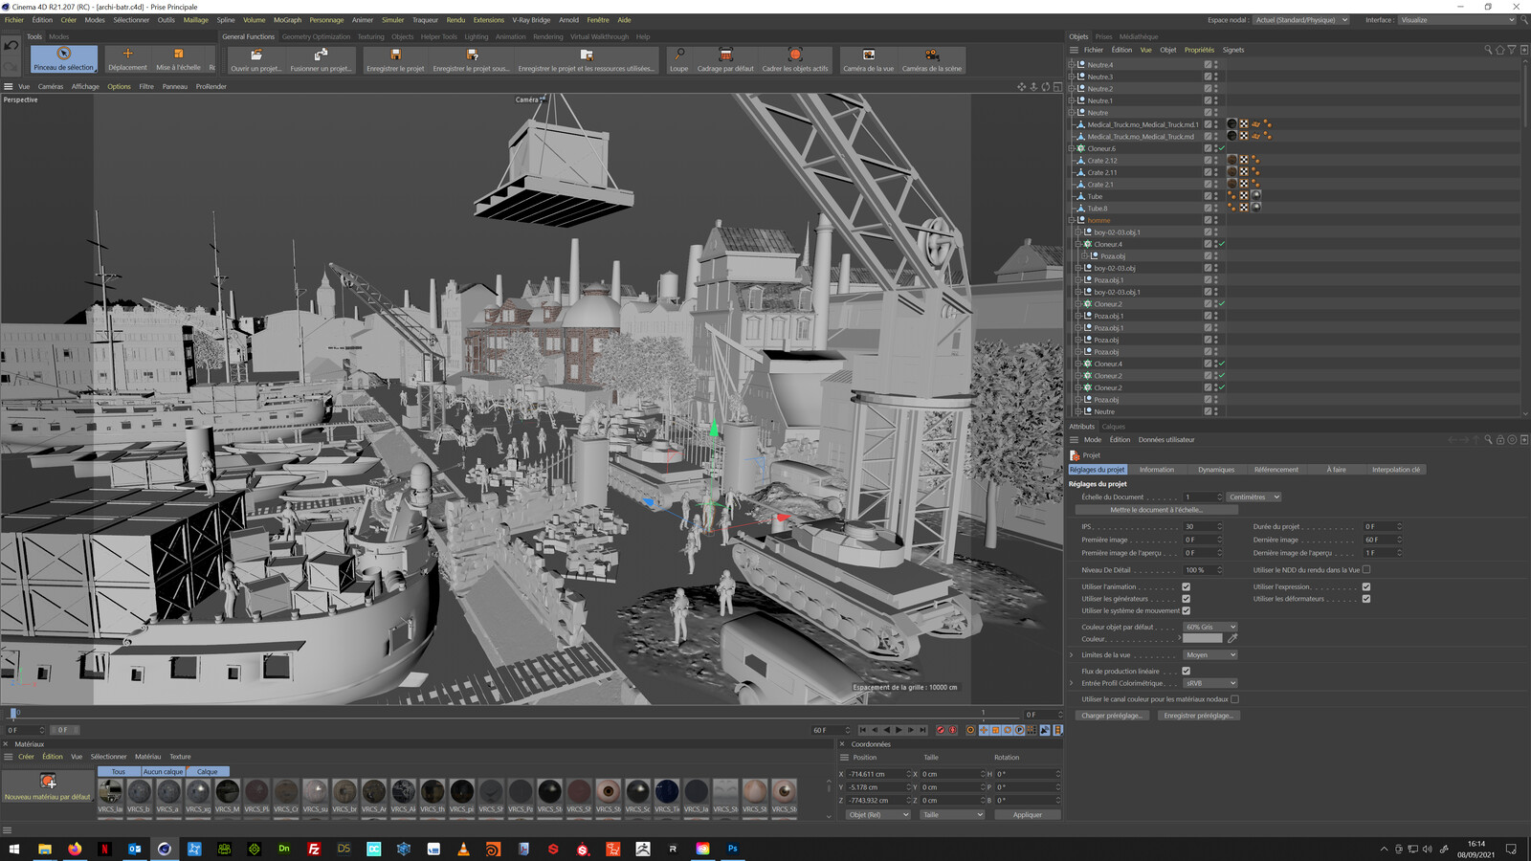Activate the Déplacement move tool

(x=127, y=59)
